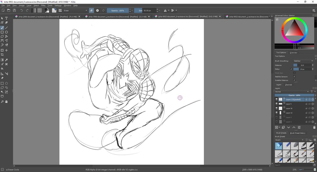Select the Zoom tool
This screenshot has width=317, height=172.
tap(2, 101)
